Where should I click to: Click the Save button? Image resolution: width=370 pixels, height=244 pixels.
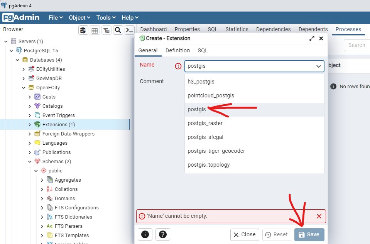pos(309,234)
